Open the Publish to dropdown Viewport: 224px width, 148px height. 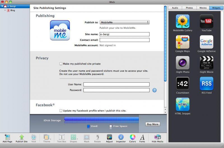click(x=124, y=22)
